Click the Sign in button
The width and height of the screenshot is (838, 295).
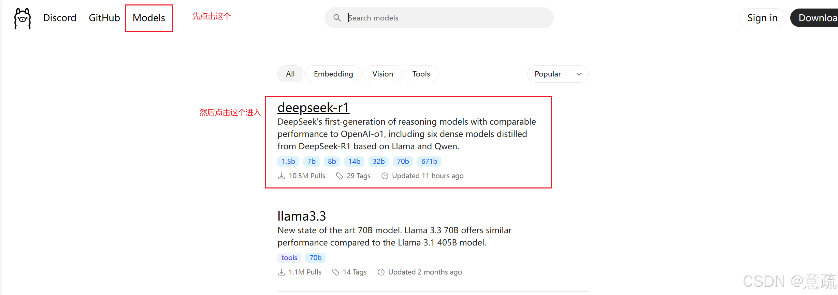(762, 18)
